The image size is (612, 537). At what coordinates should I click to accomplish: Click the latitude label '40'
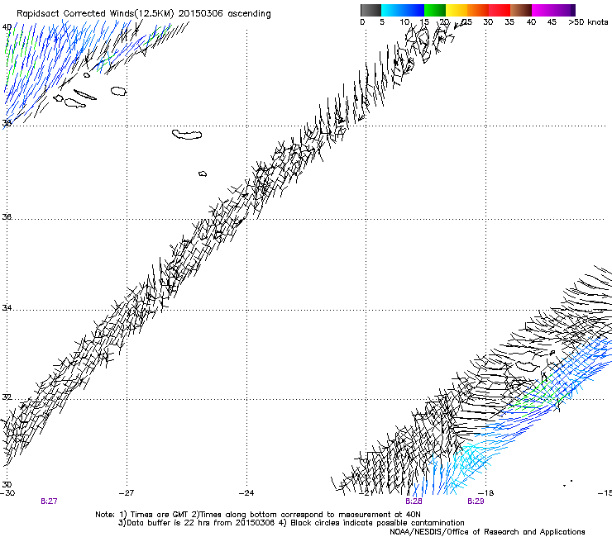click(x=7, y=27)
